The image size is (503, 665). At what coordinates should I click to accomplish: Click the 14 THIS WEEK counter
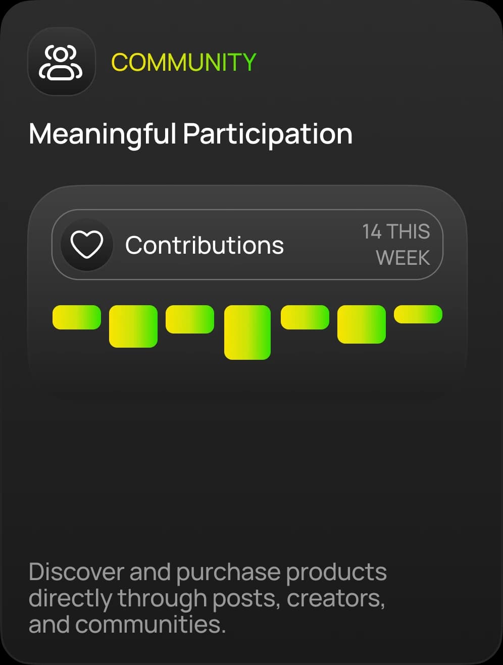[396, 245]
